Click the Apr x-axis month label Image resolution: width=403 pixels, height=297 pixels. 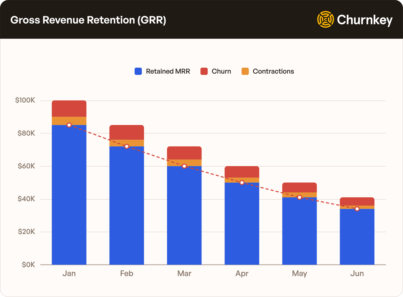(242, 273)
